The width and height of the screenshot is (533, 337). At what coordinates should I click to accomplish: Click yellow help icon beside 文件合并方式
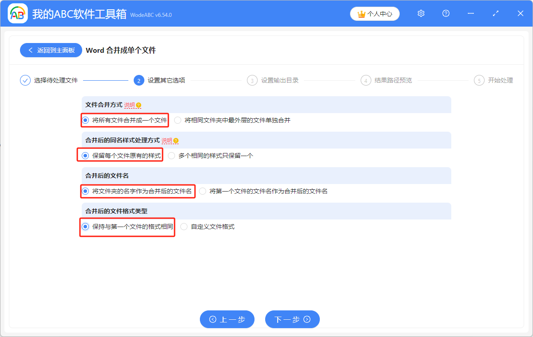[139, 105]
